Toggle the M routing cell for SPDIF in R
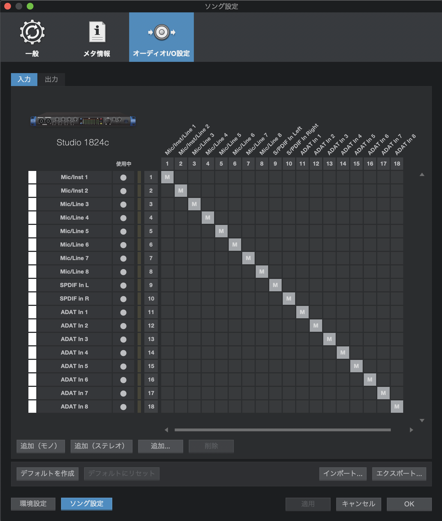The image size is (442, 521). [x=289, y=299]
